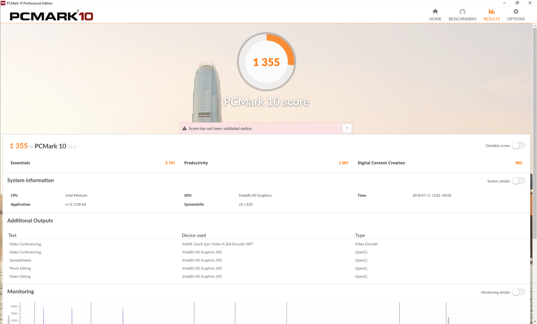This screenshot has height=324, width=537.
Task: Click the warning triangle icon
Action: (184, 128)
